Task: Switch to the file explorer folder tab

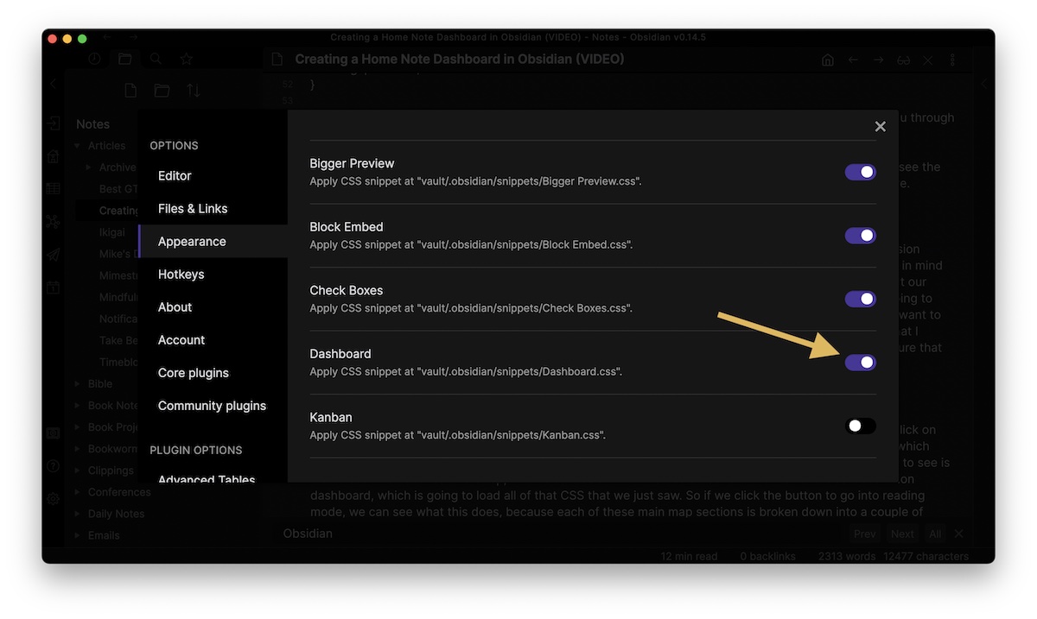Action: click(125, 59)
